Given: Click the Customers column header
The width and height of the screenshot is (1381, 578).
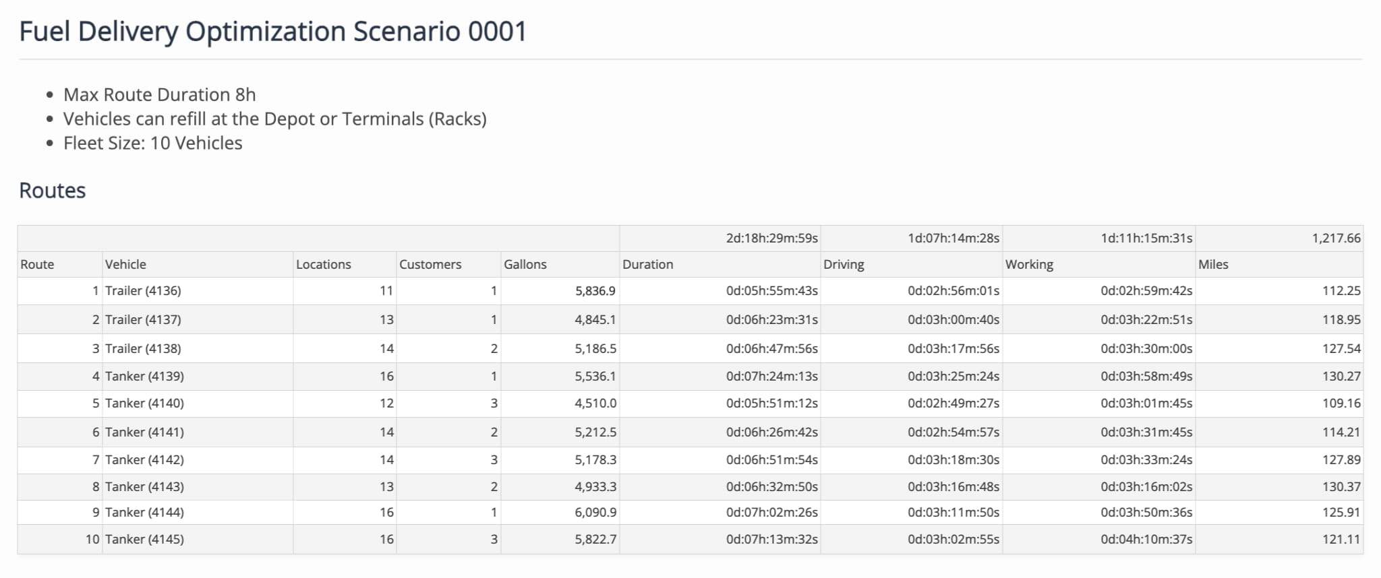Looking at the screenshot, I should [430, 265].
